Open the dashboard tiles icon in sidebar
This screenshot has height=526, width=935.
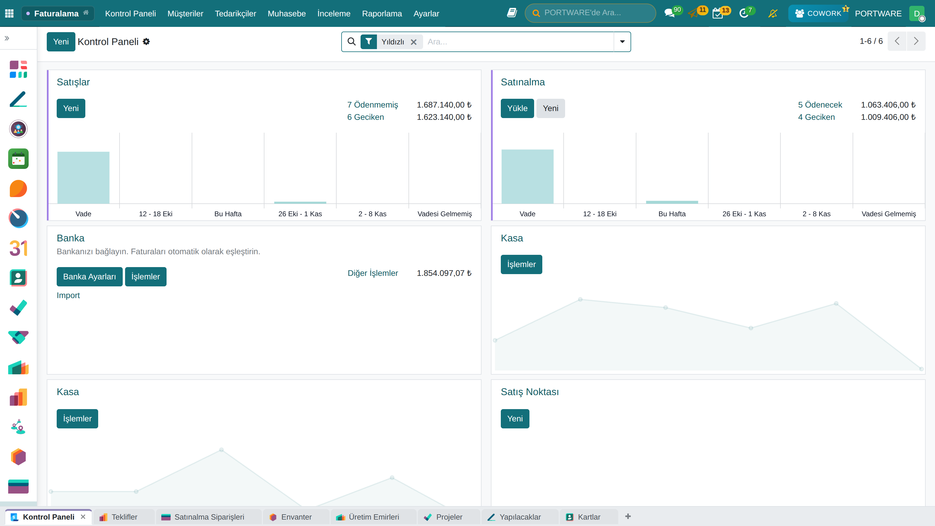pyautogui.click(x=18, y=69)
